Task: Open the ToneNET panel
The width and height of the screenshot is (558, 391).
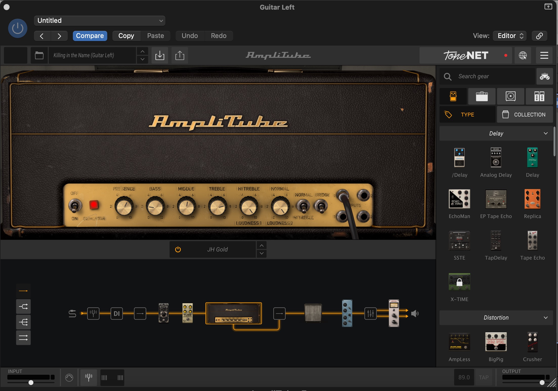Action: click(x=466, y=55)
